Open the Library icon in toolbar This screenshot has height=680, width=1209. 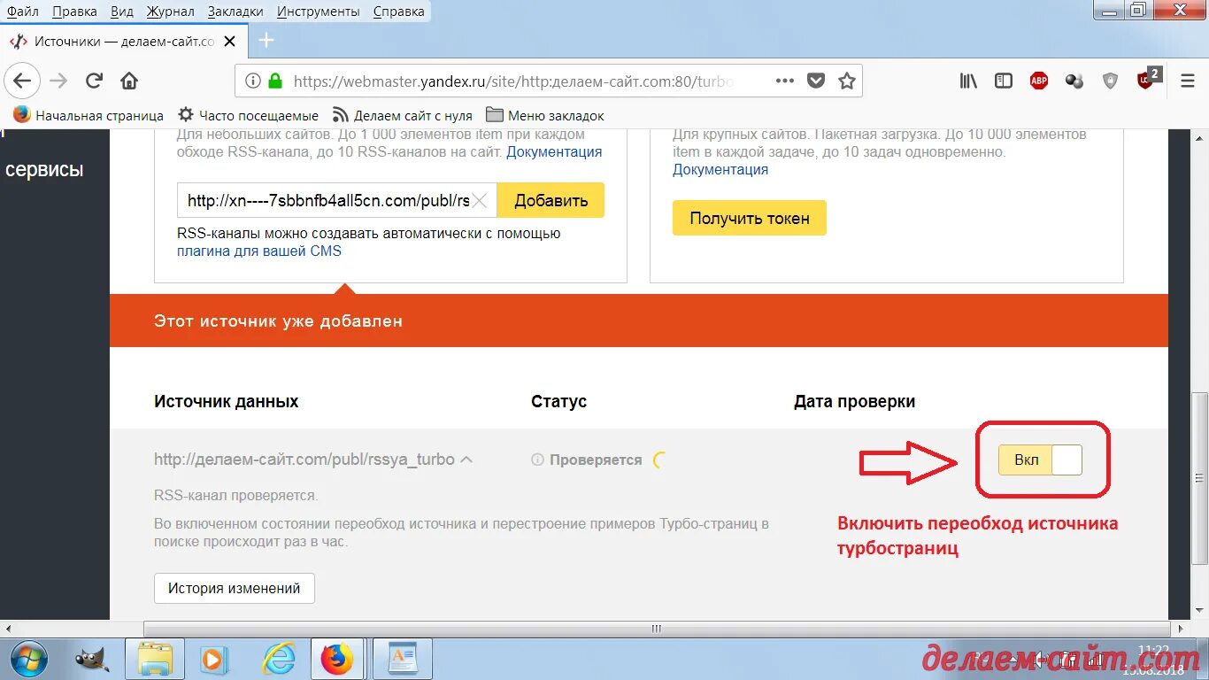click(x=969, y=81)
